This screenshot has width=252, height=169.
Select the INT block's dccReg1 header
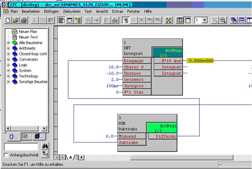[167, 52]
